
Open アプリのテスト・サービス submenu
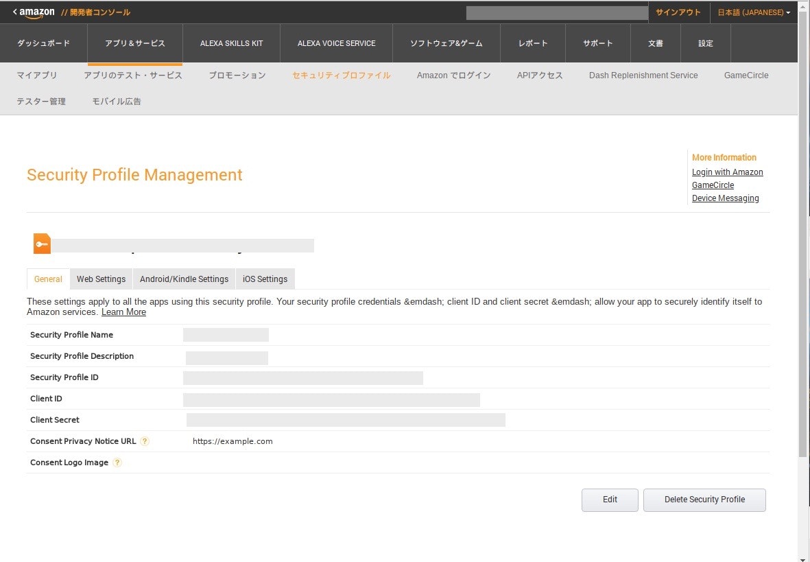133,75
